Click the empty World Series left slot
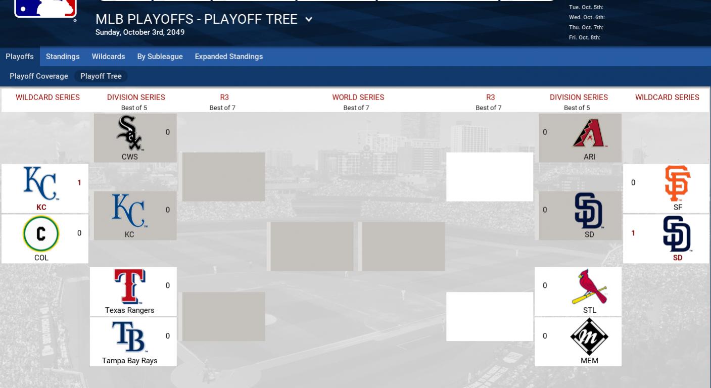Screen dimensions: 711x388 [x=312, y=247]
